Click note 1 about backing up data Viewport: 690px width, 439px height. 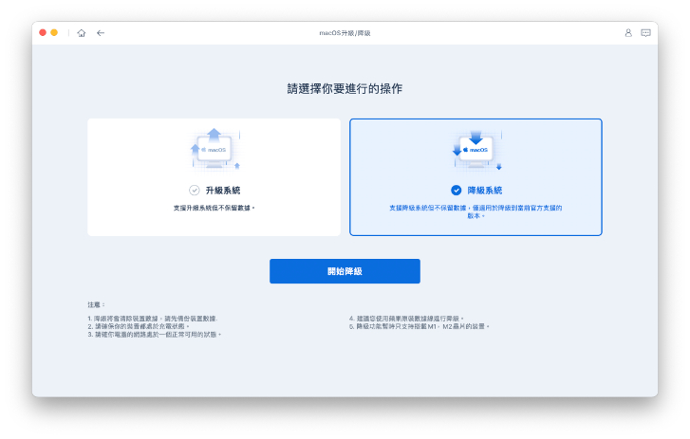152,319
